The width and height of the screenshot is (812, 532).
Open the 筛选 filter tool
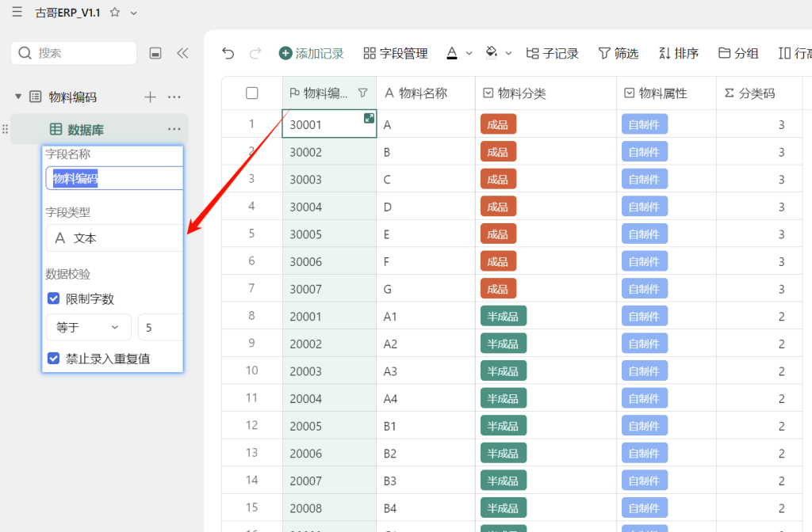pyautogui.click(x=619, y=53)
